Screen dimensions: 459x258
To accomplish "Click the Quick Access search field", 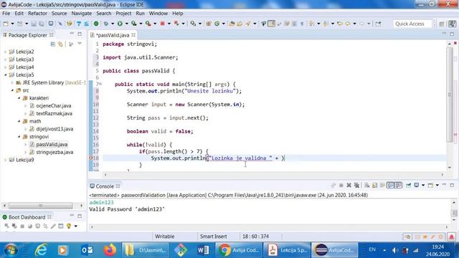I will (x=412, y=24).
